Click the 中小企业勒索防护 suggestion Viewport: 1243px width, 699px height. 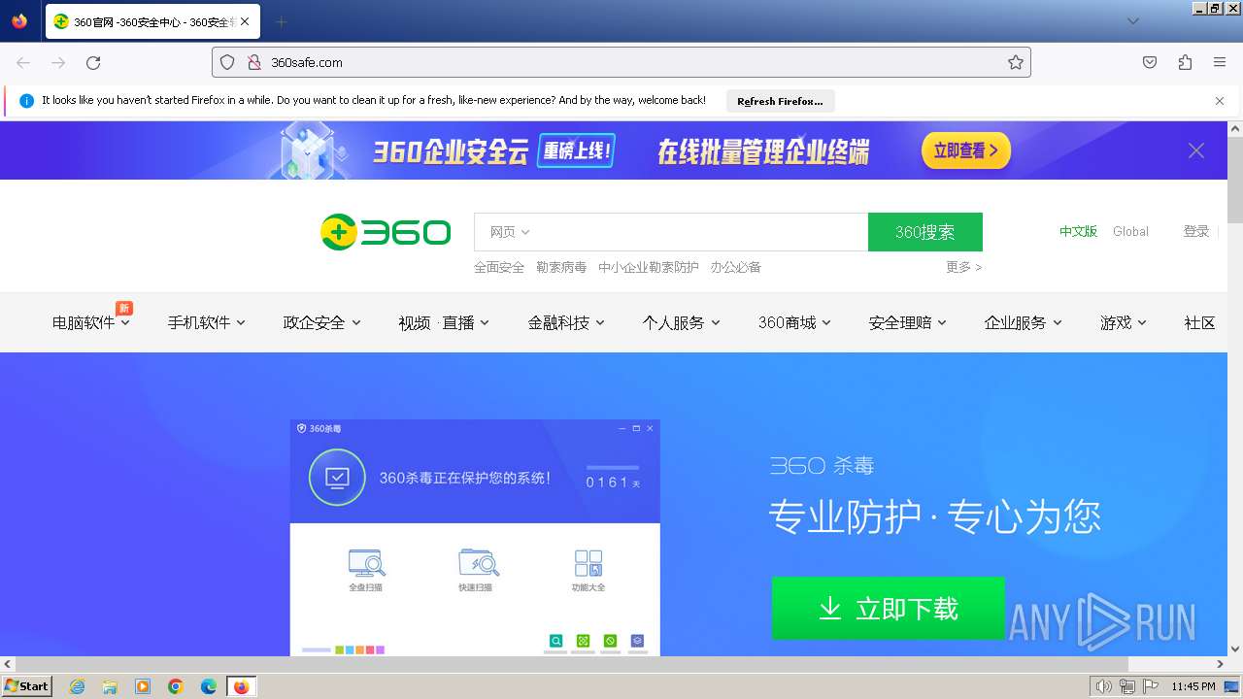[x=649, y=267]
